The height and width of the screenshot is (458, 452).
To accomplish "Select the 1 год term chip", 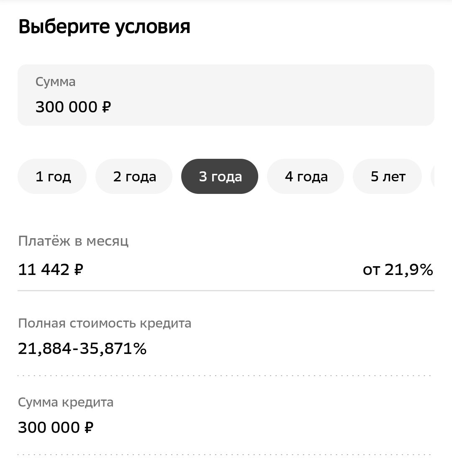I will (x=52, y=176).
